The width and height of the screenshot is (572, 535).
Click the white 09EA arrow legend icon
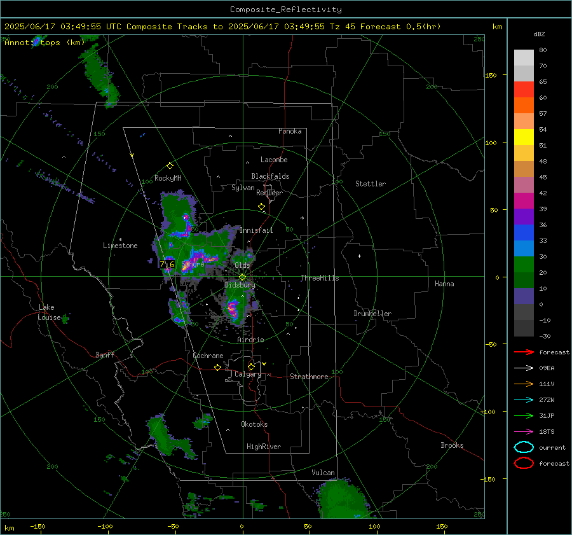pyautogui.click(x=524, y=368)
